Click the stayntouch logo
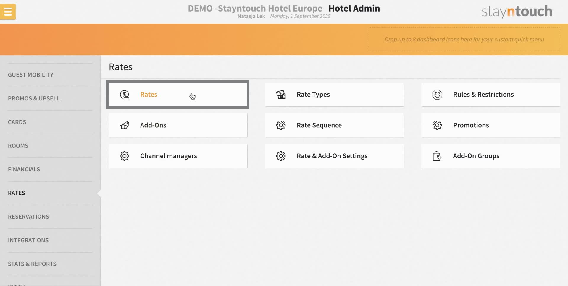Screen dimensions: 568x286 click(517, 12)
